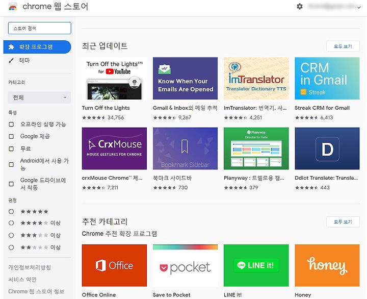This screenshot has width=367, height=299.
Task: Click the 스토어 검색 search field
Action: (x=40, y=28)
